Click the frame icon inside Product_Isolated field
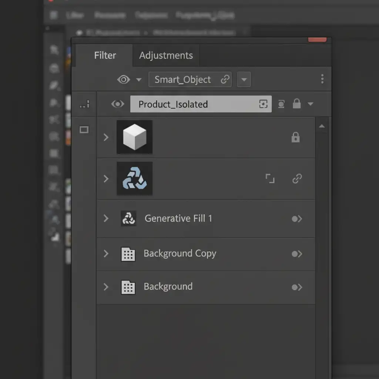The image size is (379, 379). [263, 104]
